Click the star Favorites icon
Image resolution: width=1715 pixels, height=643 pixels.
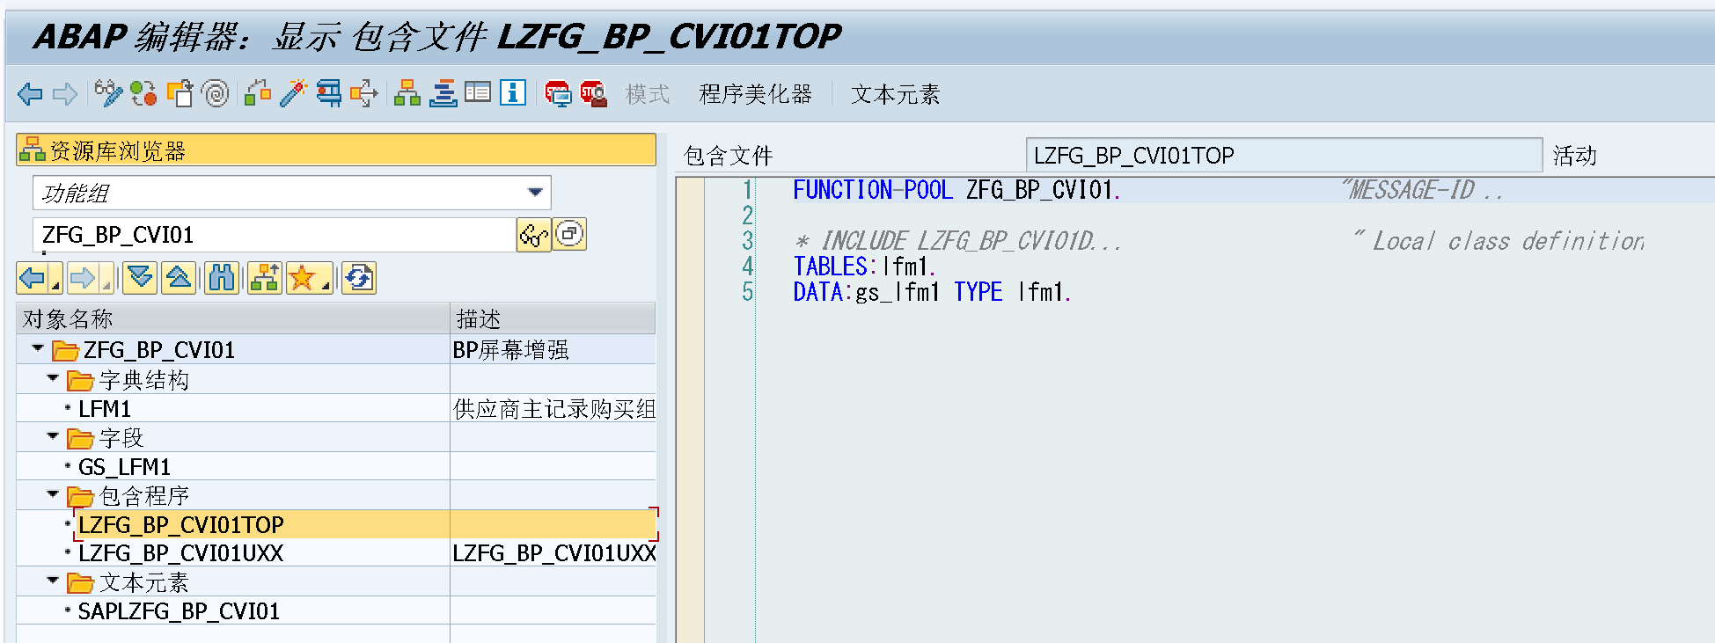coord(303,279)
